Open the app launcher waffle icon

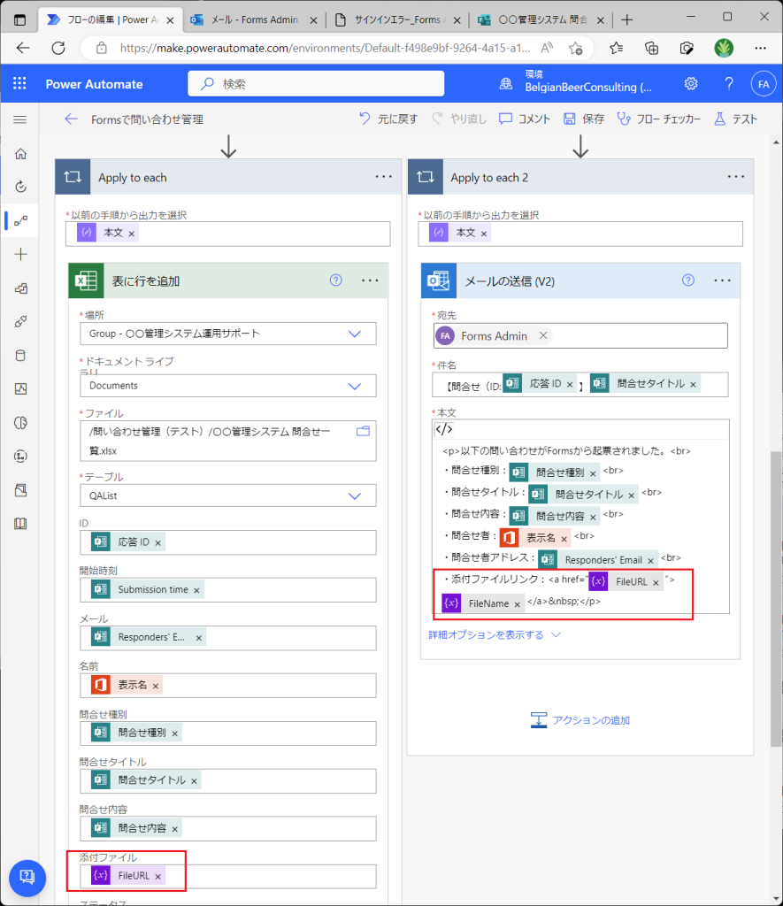(x=19, y=84)
